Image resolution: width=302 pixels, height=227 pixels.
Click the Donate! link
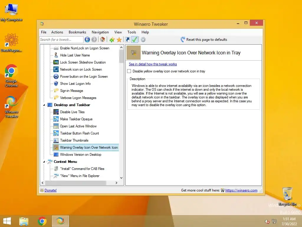(50, 190)
